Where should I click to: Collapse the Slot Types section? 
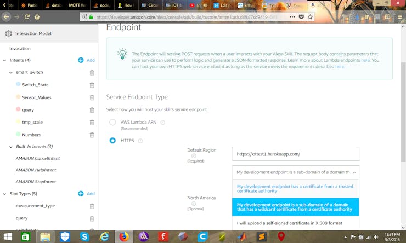pyautogui.click(x=4, y=194)
